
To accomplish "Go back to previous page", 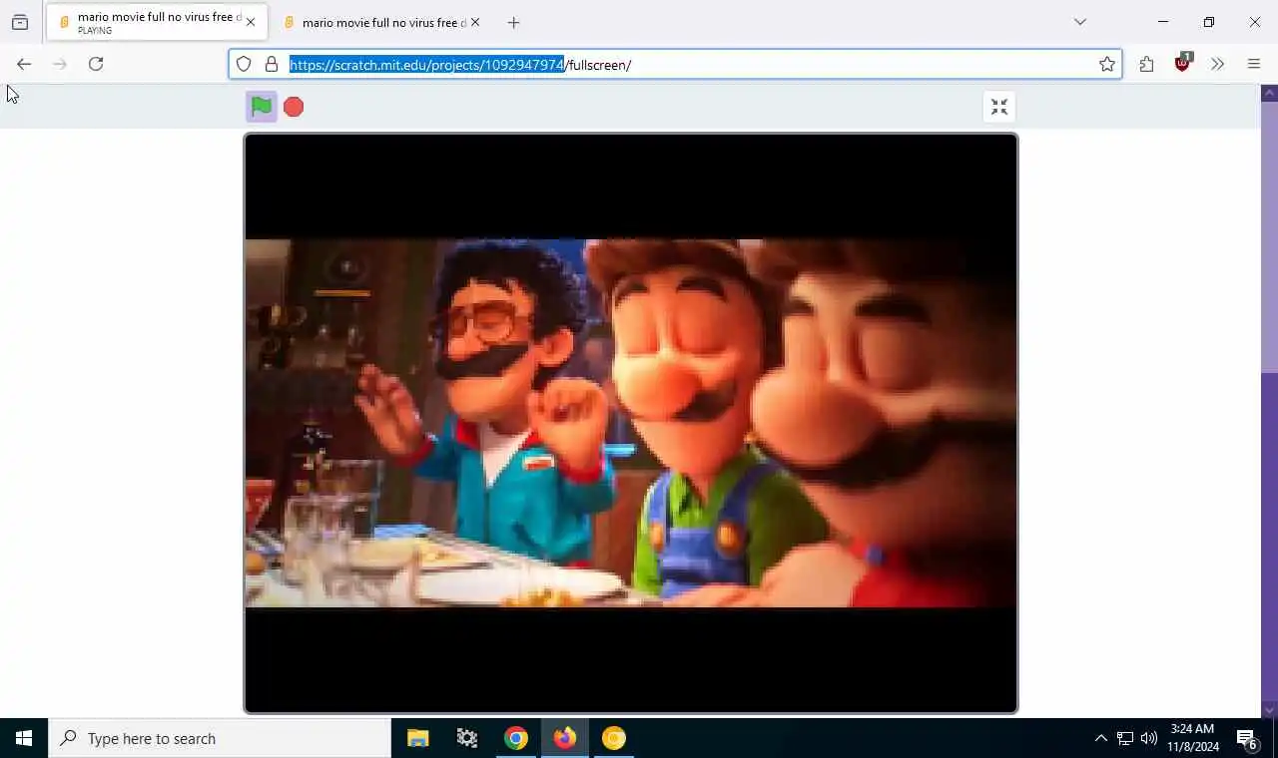I will pos(24,64).
